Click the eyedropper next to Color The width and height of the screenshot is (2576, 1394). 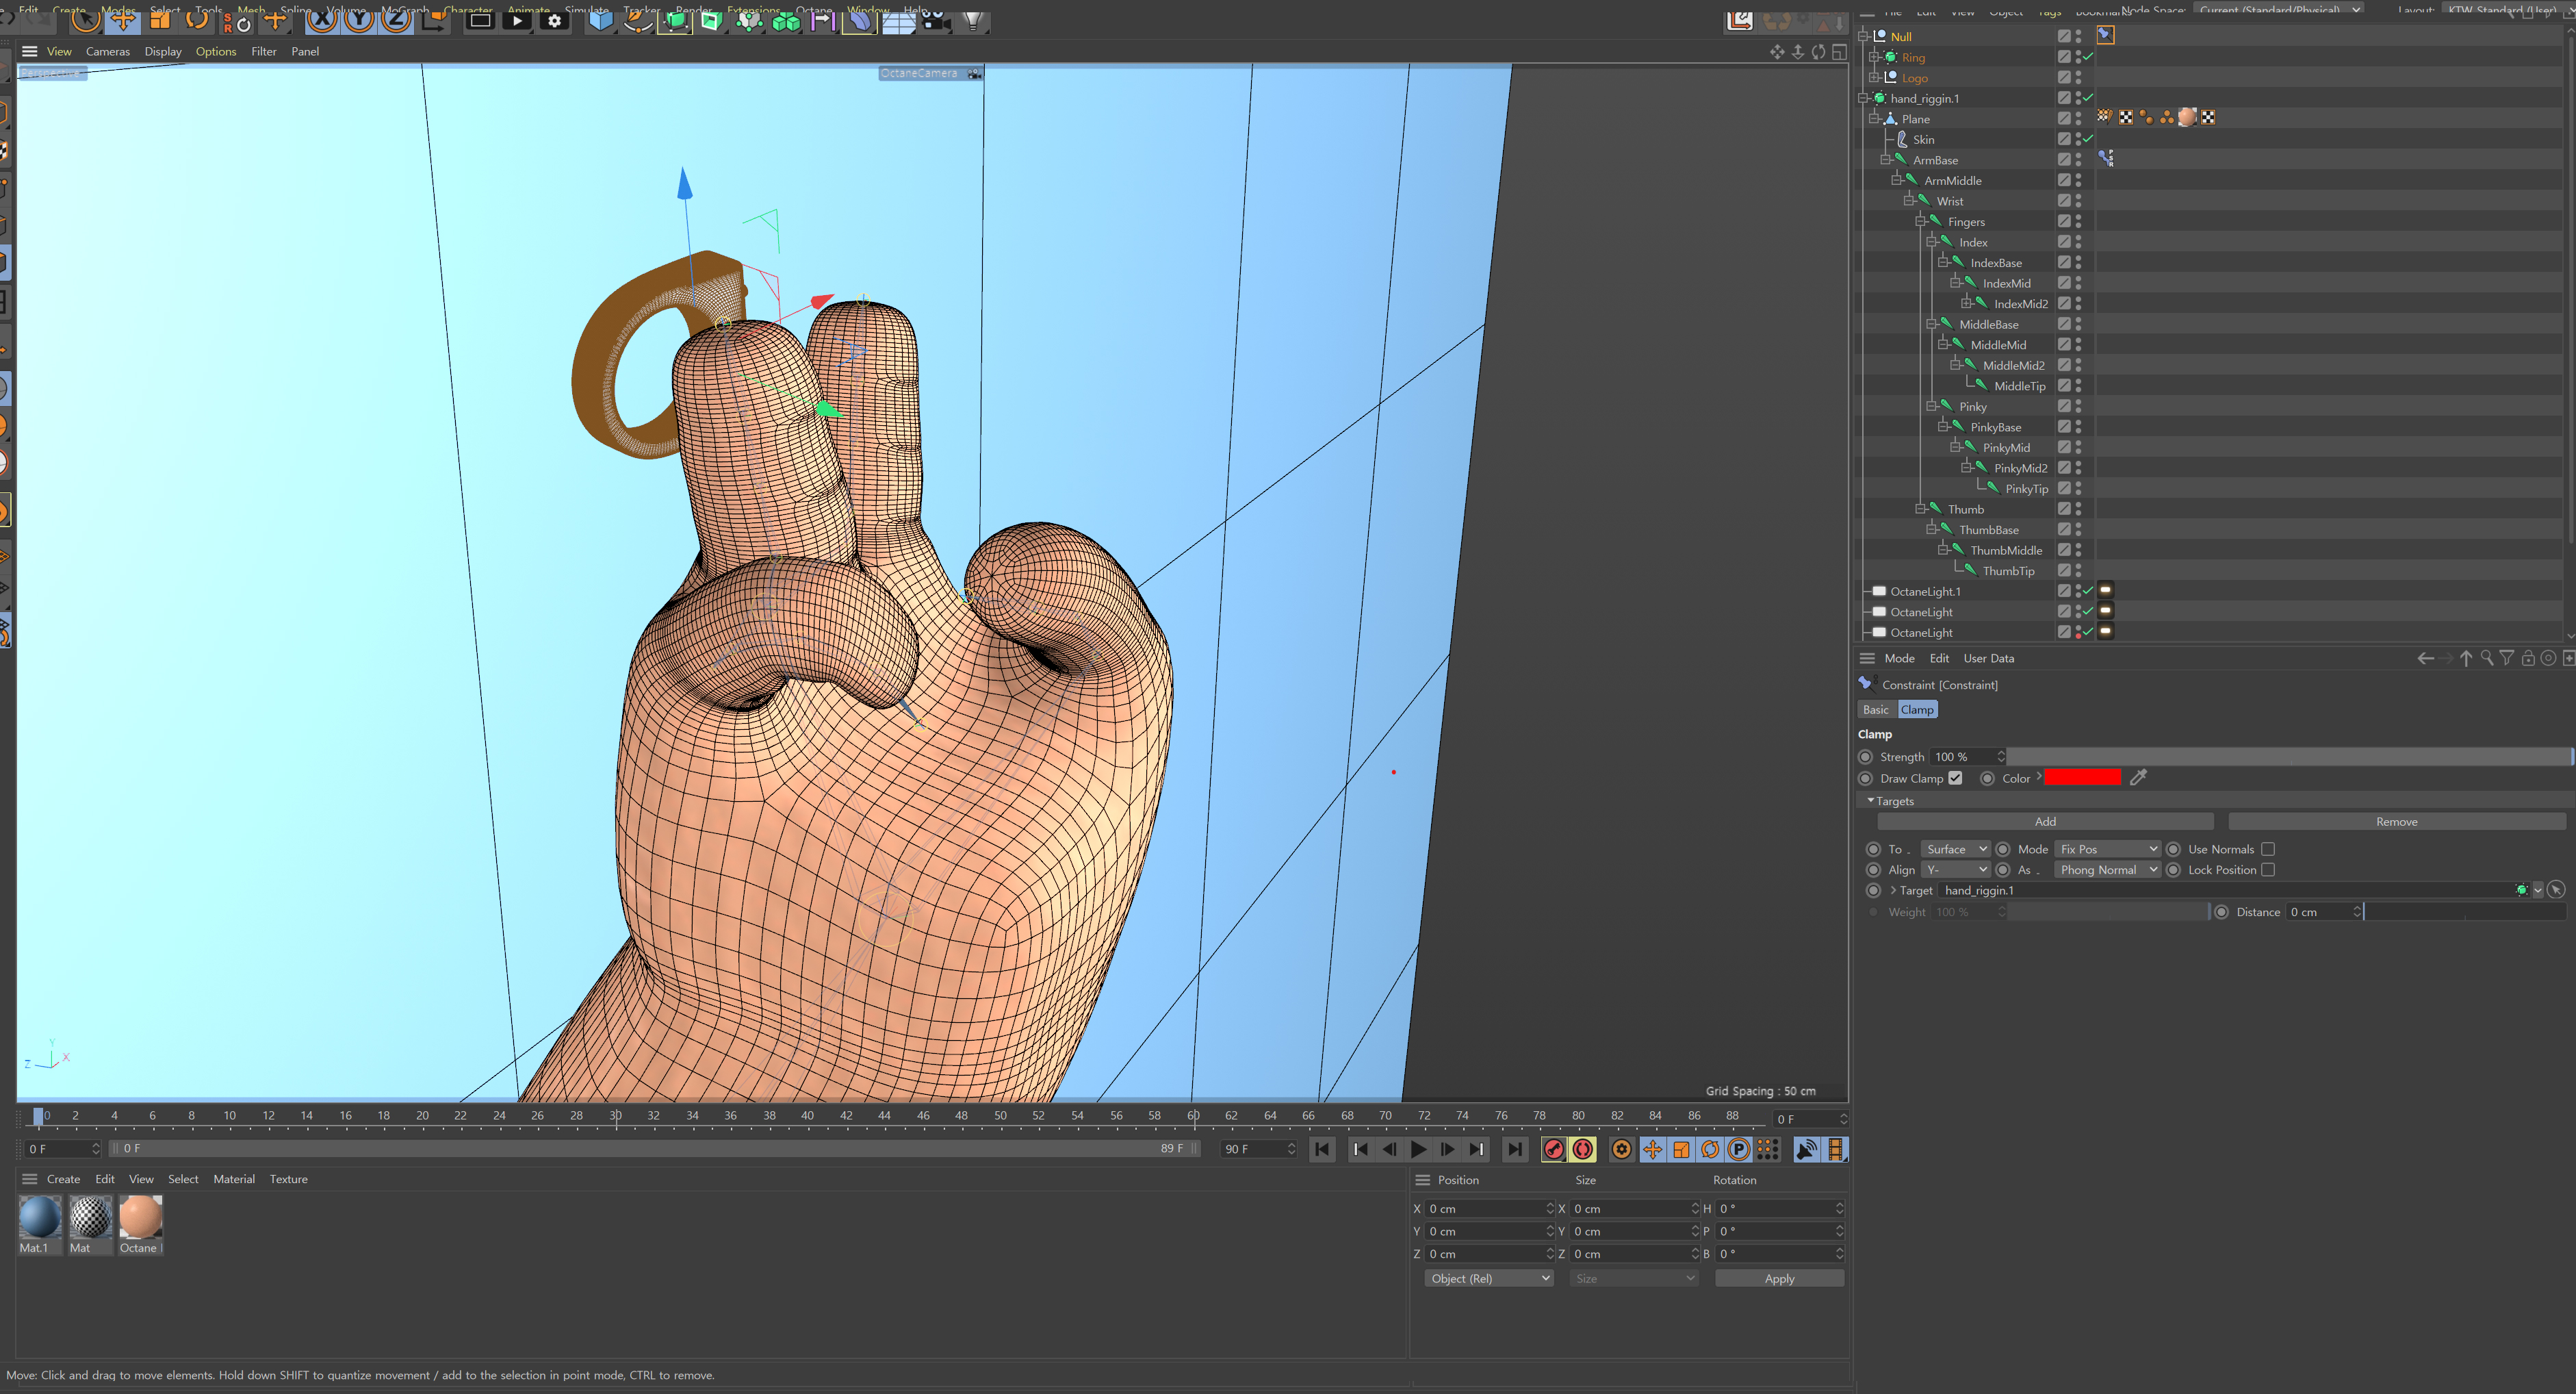[x=2138, y=778]
